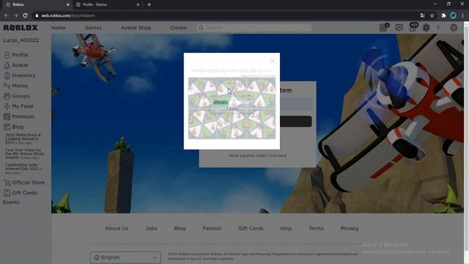Open the chat messages icon in the header

(x=399, y=28)
